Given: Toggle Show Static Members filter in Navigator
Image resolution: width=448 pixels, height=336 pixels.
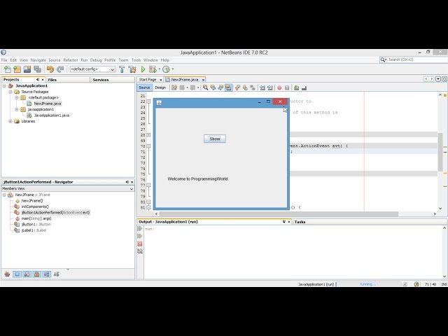Looking at the screenshot, I should click(x=27, y=274).
